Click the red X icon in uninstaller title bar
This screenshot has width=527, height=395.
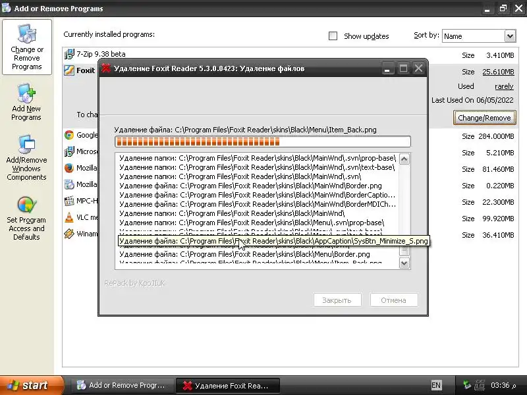(106, 68)
